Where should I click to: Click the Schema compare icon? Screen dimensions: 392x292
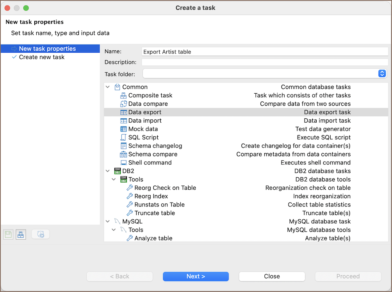click(x=123, y=154)
